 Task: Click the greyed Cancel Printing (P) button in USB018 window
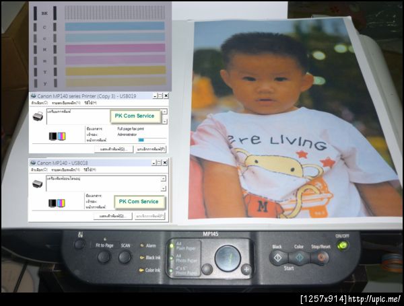150,216
